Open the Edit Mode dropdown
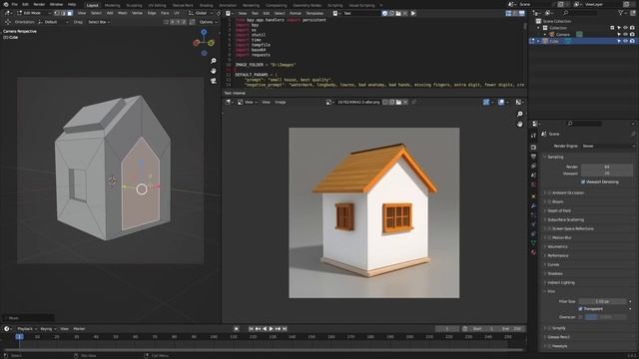This screenshot has width=639, height=359. [x=33, y=13]
